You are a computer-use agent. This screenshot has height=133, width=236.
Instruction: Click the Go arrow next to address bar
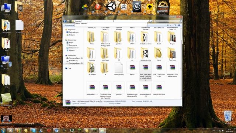151,21
